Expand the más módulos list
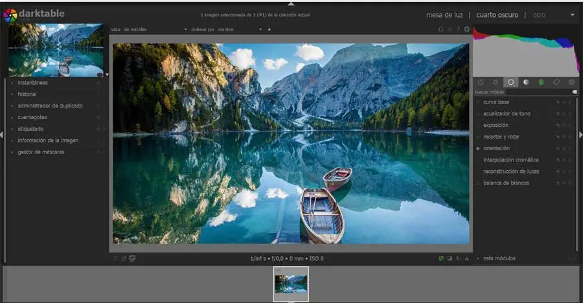583x303 pixels. click(x=499, y=258)
